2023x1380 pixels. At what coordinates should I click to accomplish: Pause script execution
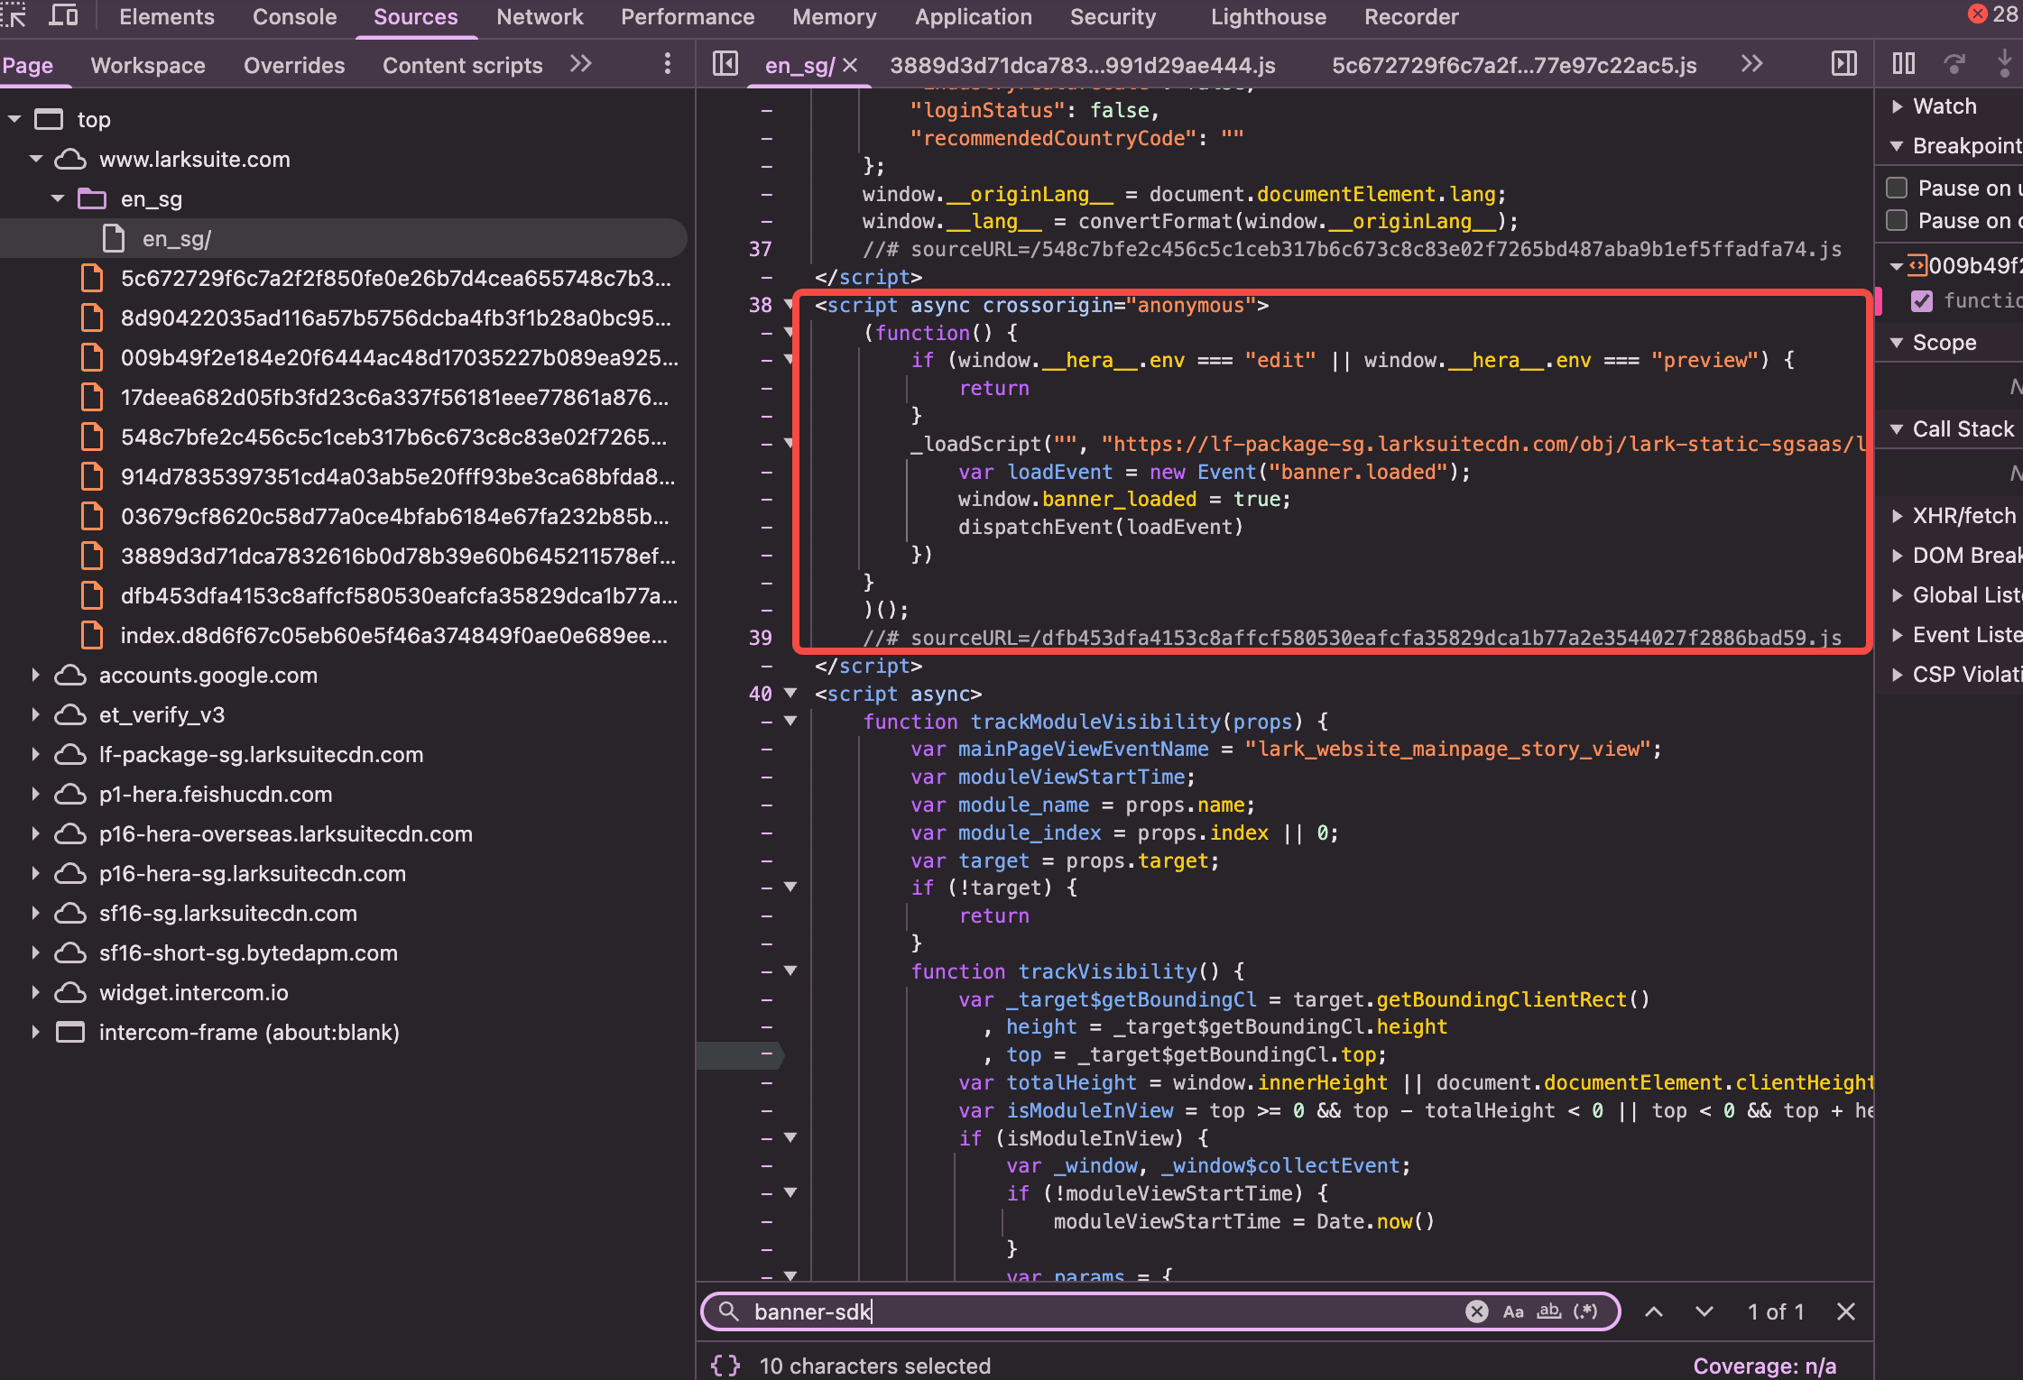[x=1904, y=64]
